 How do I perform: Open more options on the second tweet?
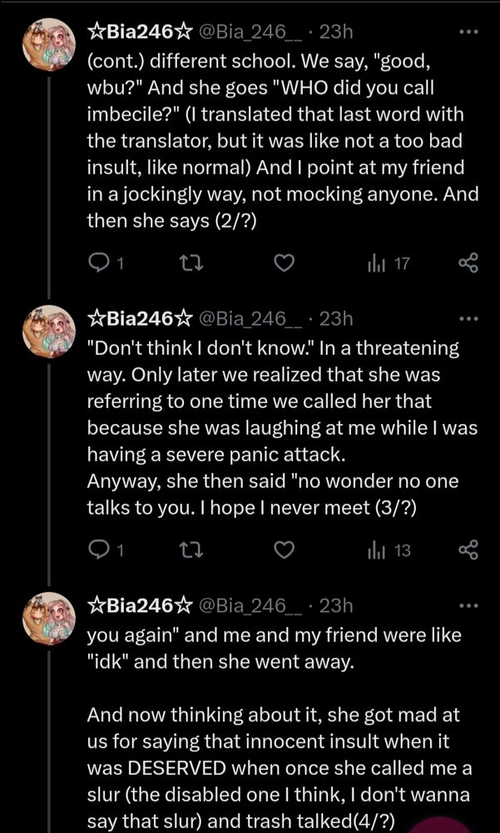click(x=469, y=319)
